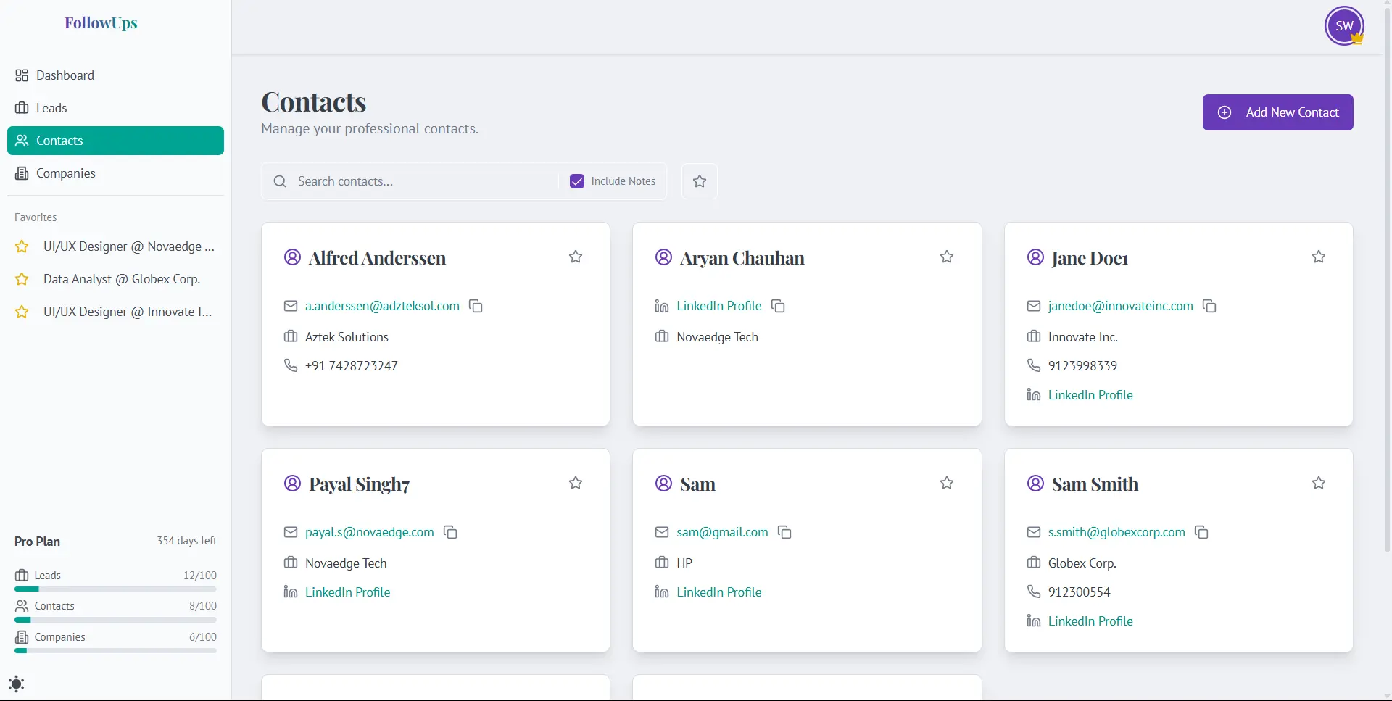Click the a.anderssen@adzteksol.com email link

(382, 306)
